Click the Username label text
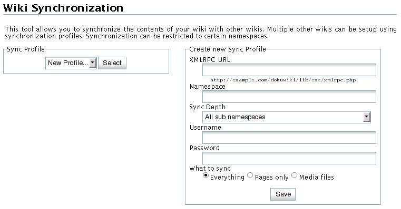This screenshot has height=209, width=401. (206, 128)
